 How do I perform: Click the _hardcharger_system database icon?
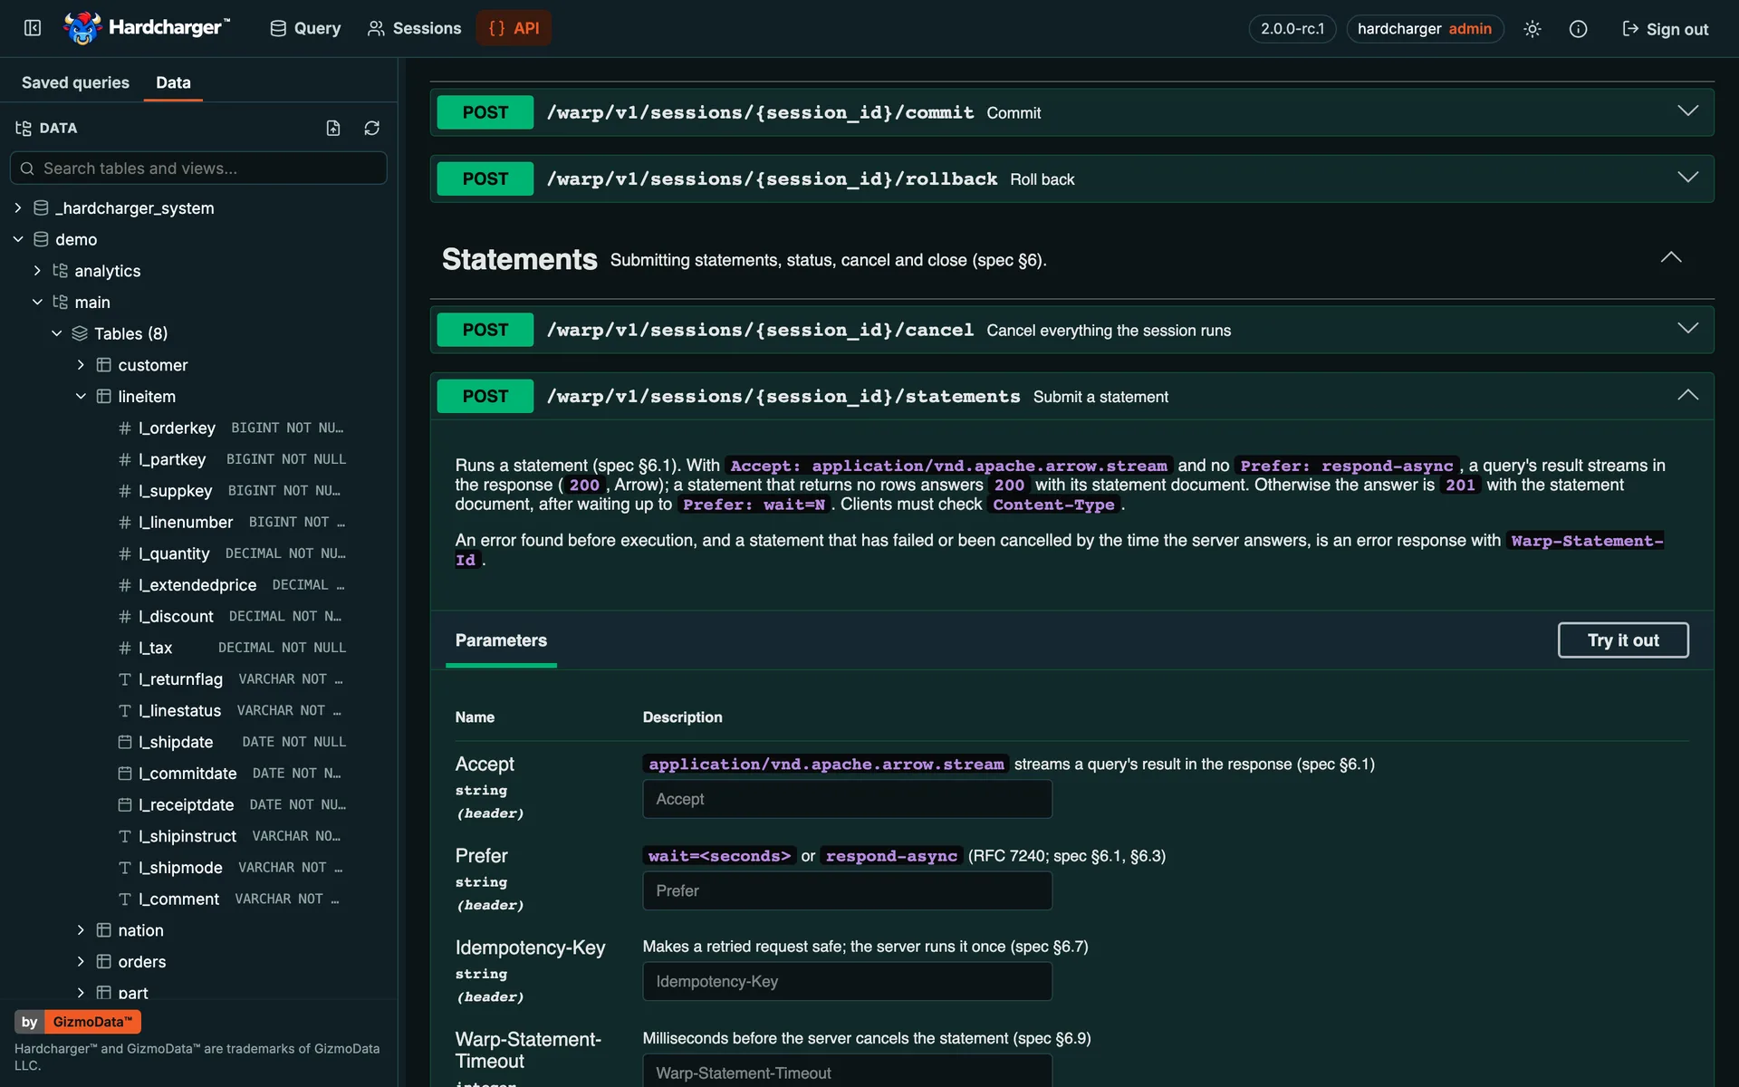pos(41,207)
